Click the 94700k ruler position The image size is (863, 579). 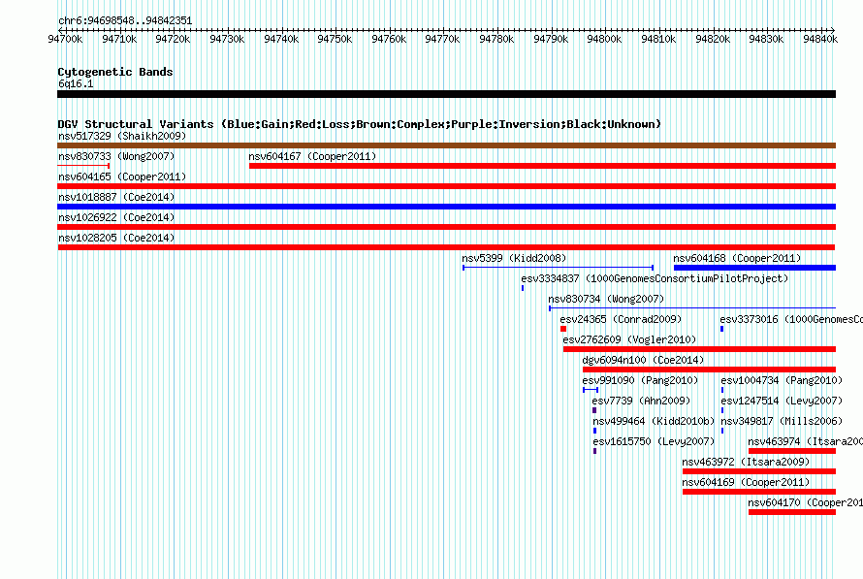[x=65, y=39]
